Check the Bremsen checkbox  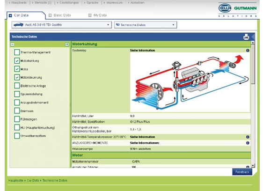17,111
